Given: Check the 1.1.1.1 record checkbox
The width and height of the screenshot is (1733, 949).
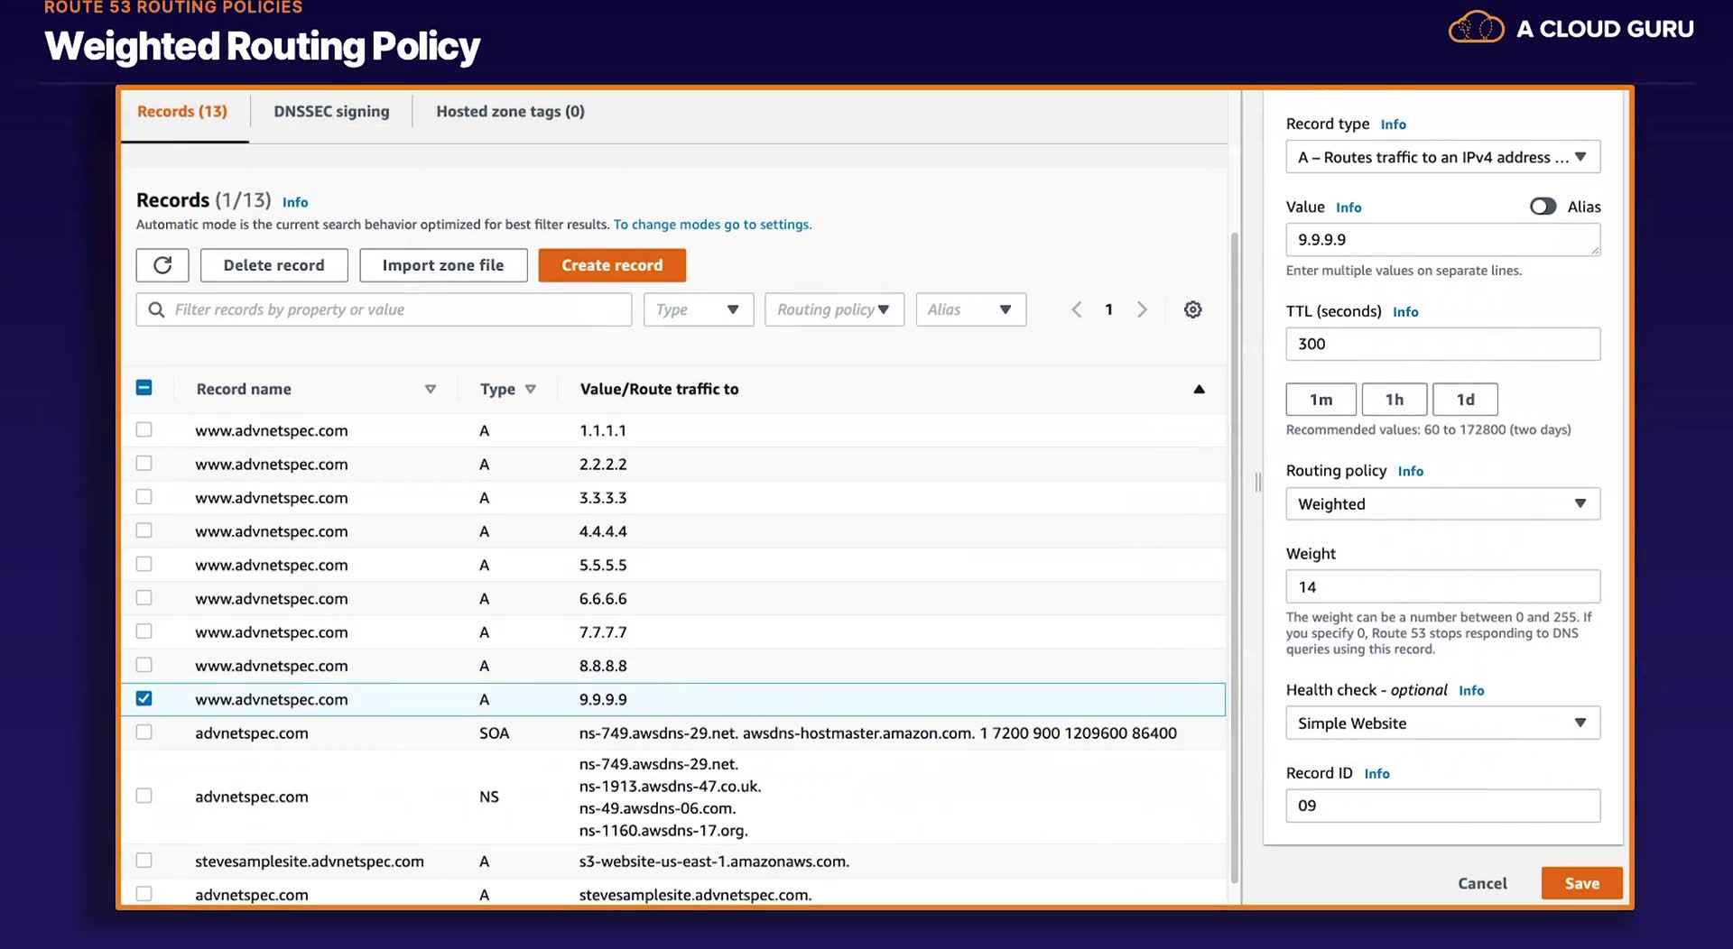Looking at the screenshot, I should point(144,430).
